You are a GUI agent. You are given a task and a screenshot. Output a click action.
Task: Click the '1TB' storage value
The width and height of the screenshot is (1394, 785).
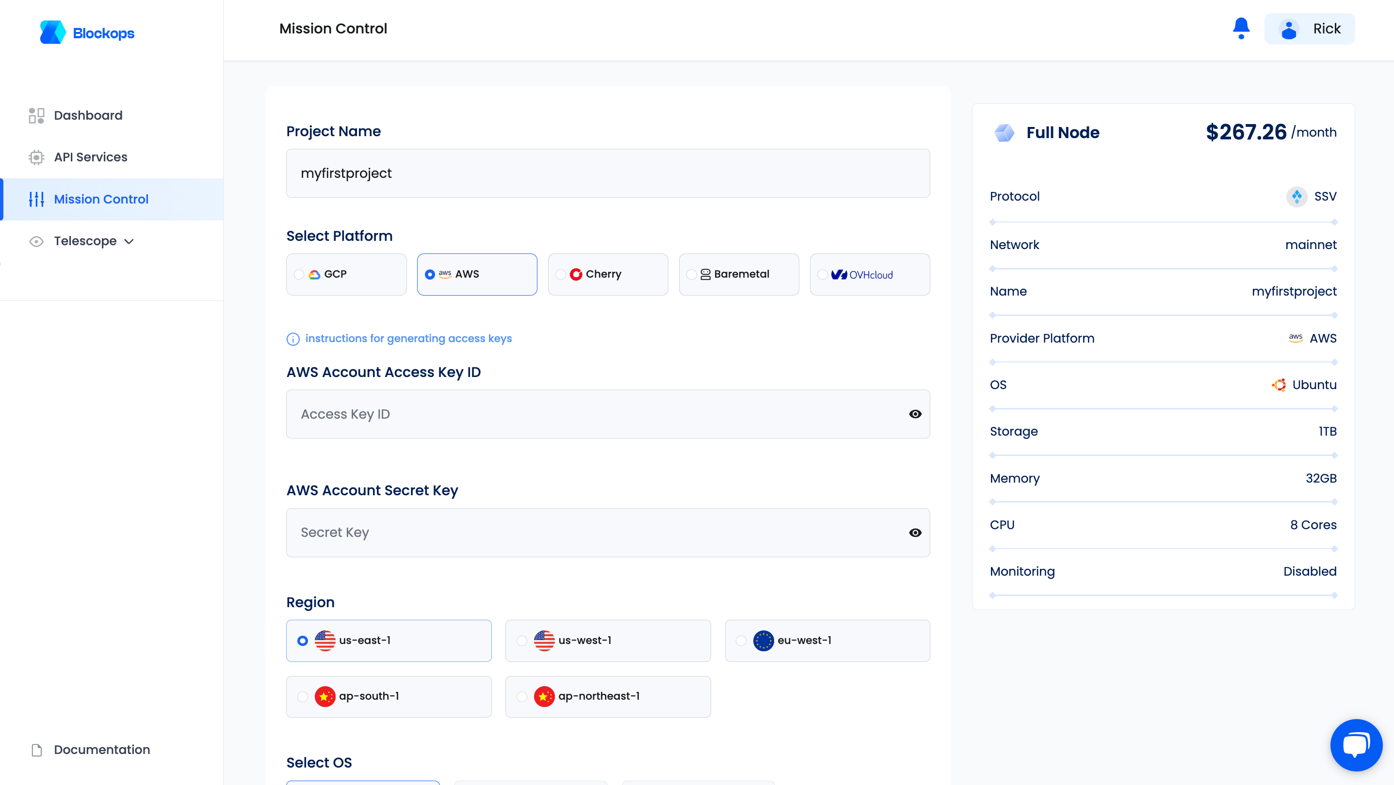click(x=1328, y=431)
